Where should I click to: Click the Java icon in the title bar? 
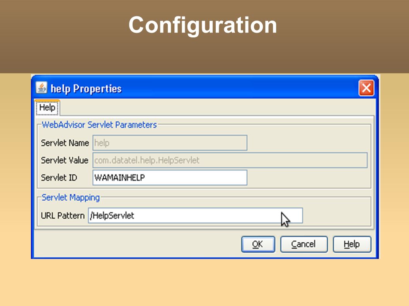[41, 88]
